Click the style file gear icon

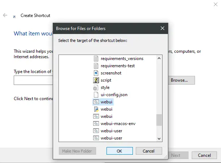pyautogui.click(x=96, y=87)
